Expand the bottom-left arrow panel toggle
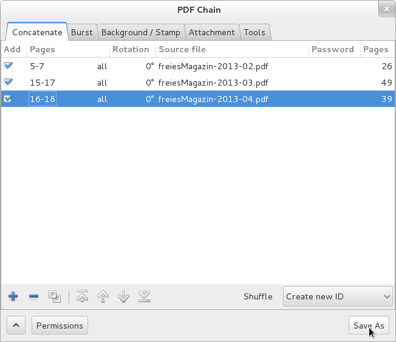396x342 pixels. (16, 326)
